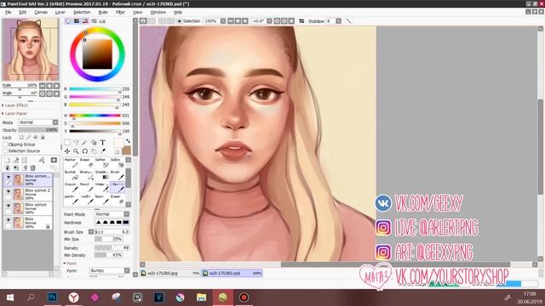Collapse the brush Form section

[x=70, y=263]
